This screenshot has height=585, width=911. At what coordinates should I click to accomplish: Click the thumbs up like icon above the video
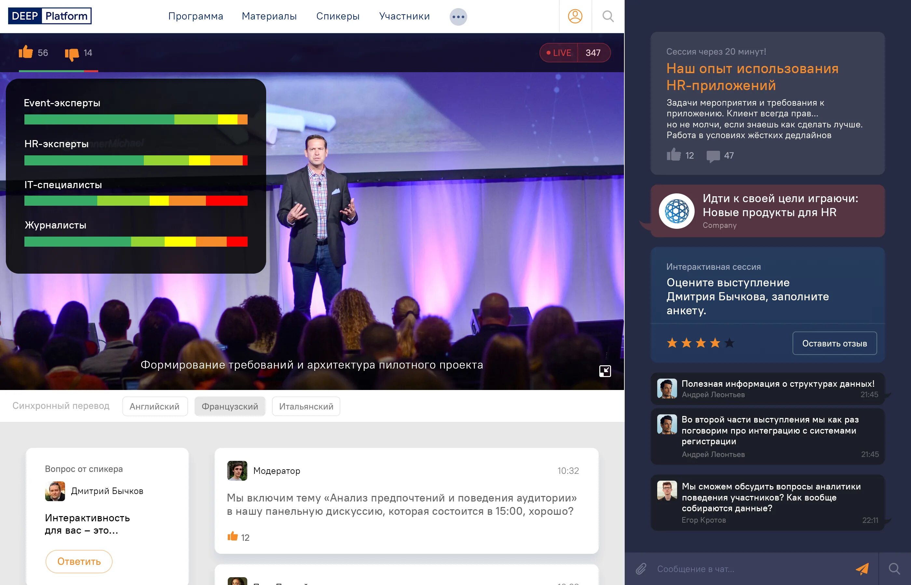[x=26, y=52]
